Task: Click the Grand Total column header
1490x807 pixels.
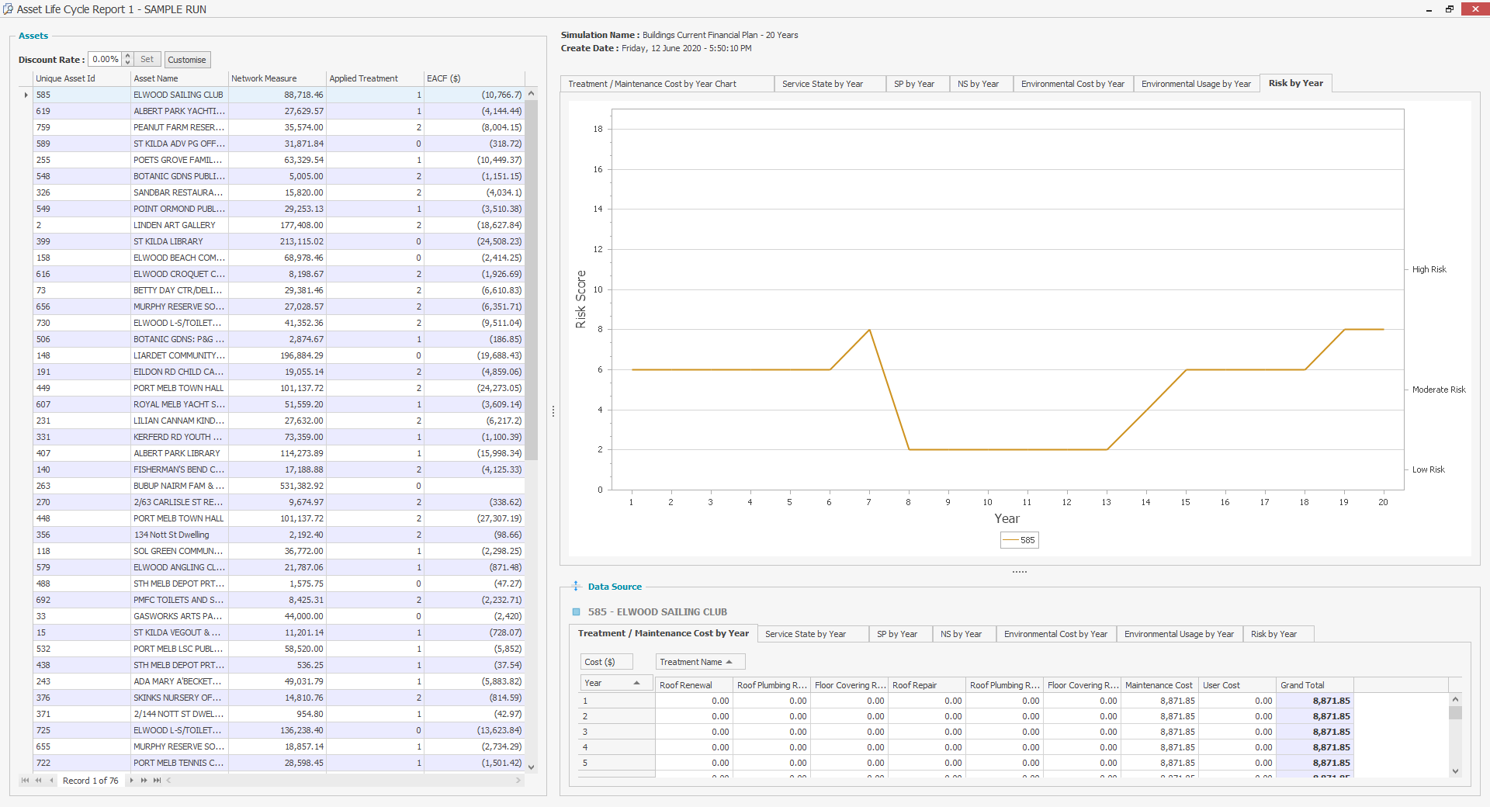Action: [1315, 685]
